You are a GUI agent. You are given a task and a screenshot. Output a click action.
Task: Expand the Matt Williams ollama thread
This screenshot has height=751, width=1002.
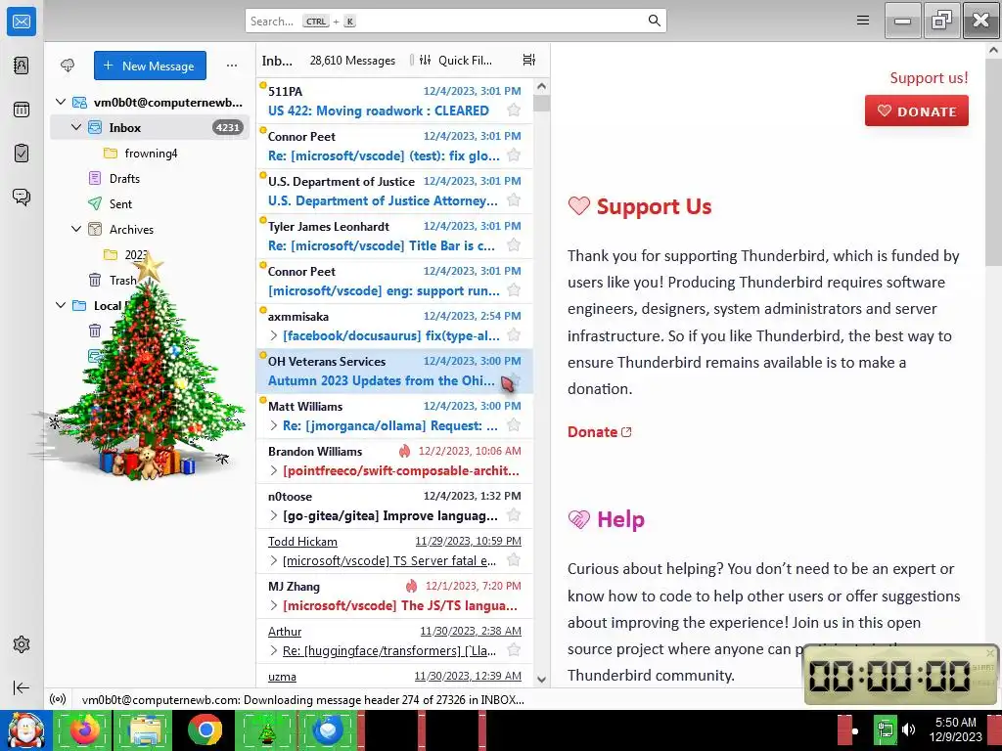(274, 425)
